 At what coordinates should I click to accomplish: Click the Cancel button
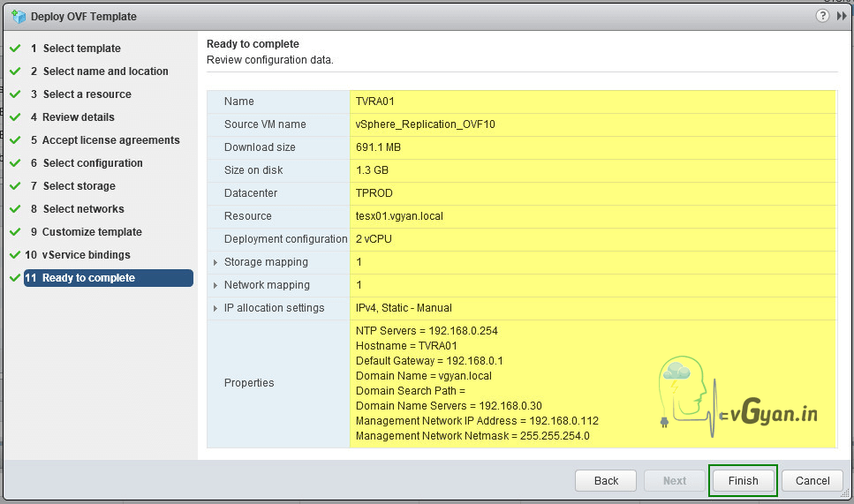pos(812,480)
